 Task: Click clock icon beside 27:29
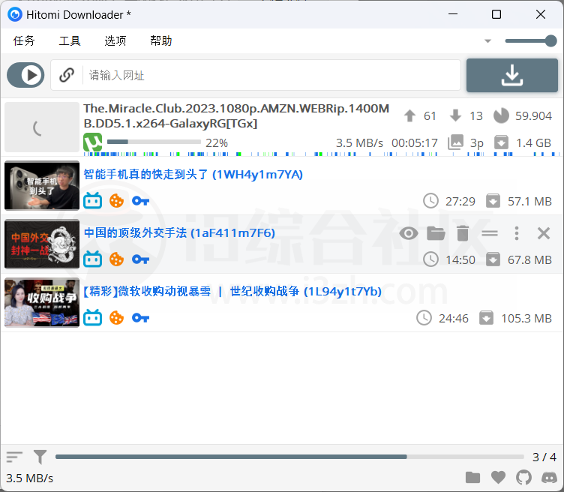430,201
